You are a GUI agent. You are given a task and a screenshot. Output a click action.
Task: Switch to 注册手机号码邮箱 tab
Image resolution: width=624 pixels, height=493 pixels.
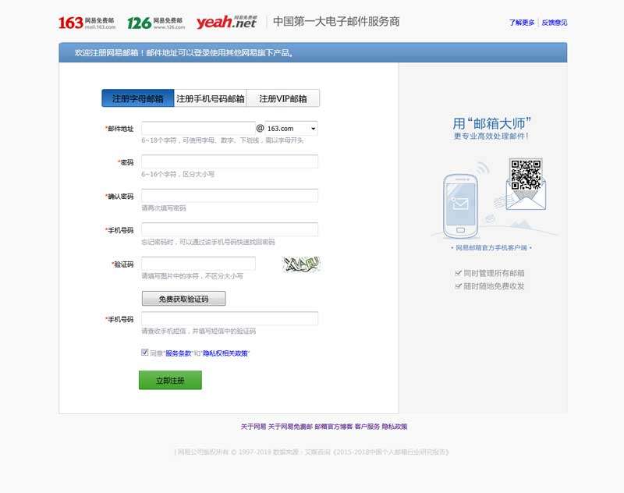[211, 99]
